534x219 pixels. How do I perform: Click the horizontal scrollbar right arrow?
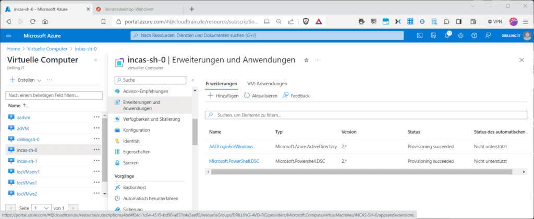point(525,172)
